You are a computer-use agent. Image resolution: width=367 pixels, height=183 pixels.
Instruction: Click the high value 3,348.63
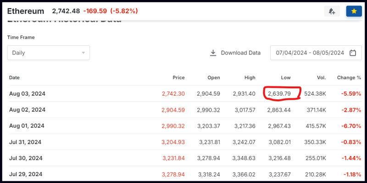tap(244, 158)
